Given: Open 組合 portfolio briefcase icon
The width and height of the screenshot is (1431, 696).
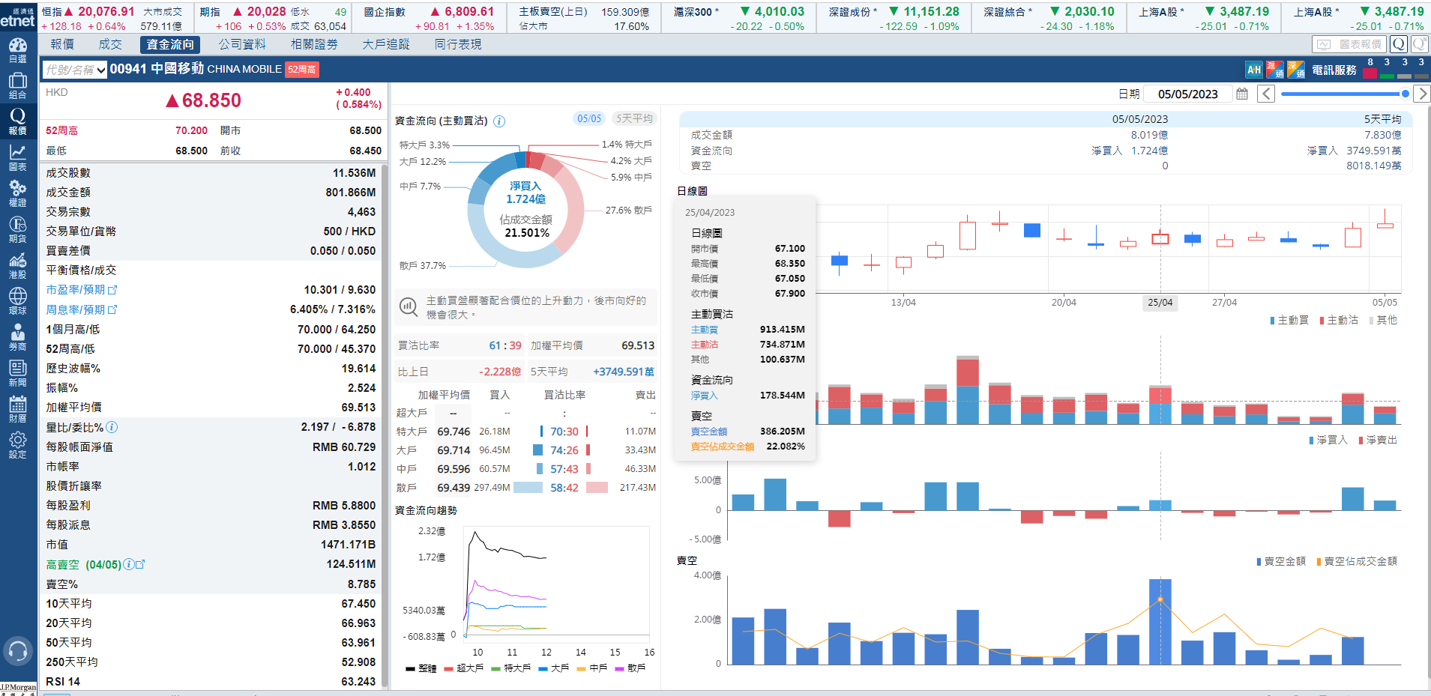Looking at the screenshot, I should point(17,85).
